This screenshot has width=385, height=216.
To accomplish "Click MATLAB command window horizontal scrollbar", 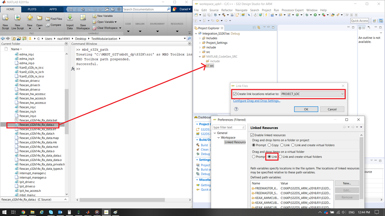I will pyautogui.click(x=122, y=200).
